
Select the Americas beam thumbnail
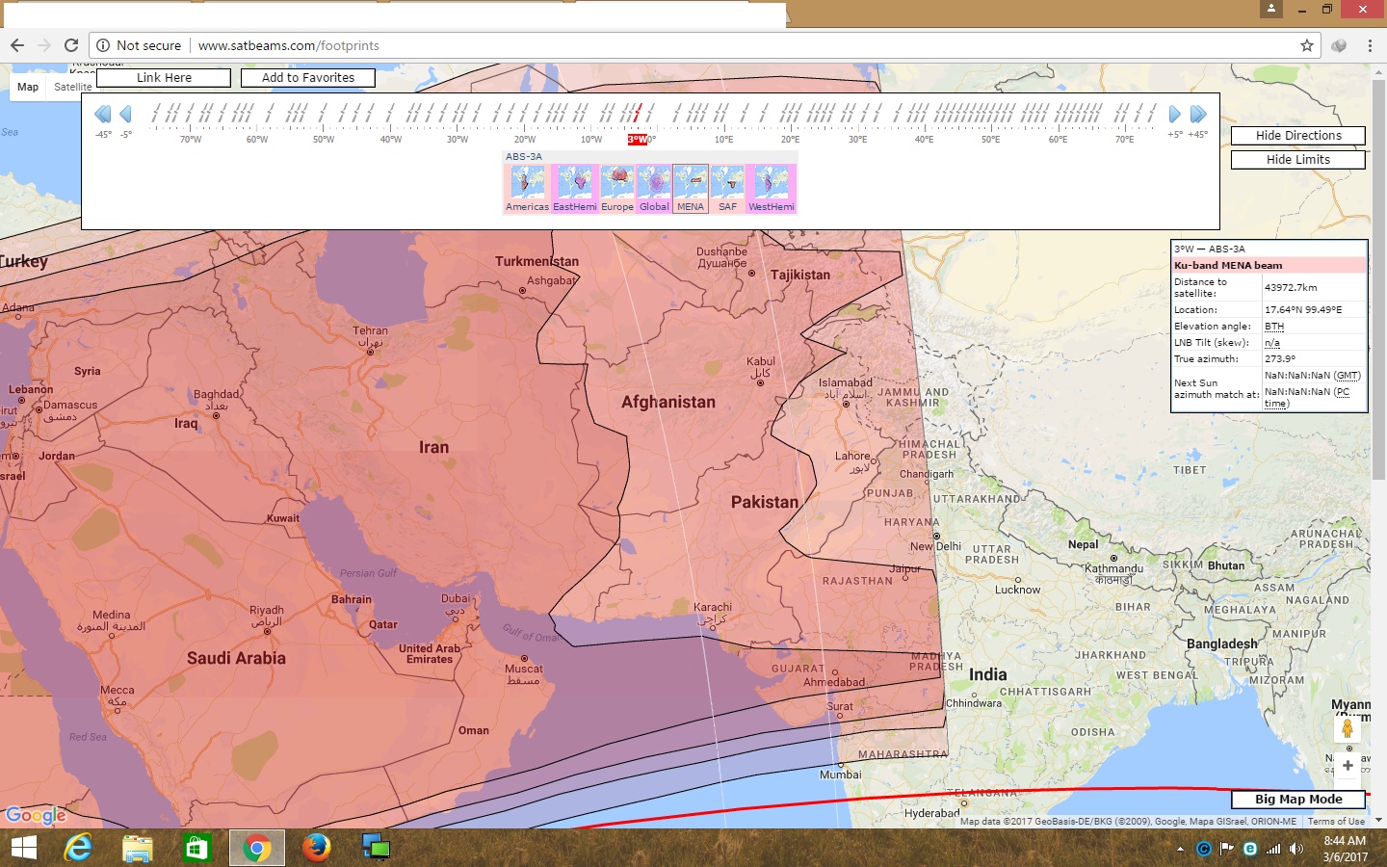[x=527, y=188]
